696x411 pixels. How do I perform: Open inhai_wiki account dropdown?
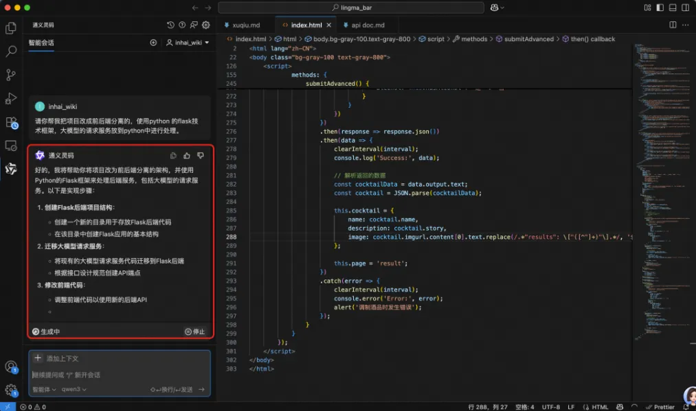coord(188,43)
